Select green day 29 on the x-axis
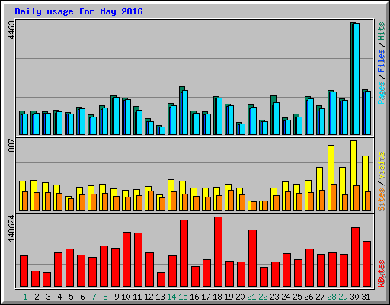The width and height of the screenshot is (390, 305). [x=343, y=297]
